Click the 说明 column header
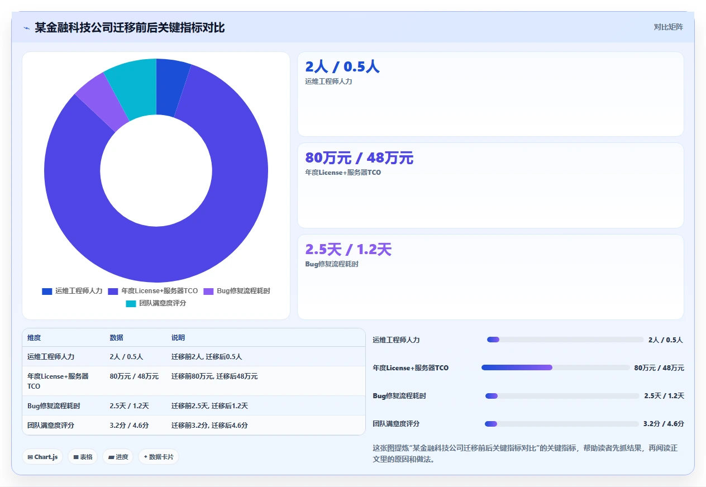 click(178, 338)
